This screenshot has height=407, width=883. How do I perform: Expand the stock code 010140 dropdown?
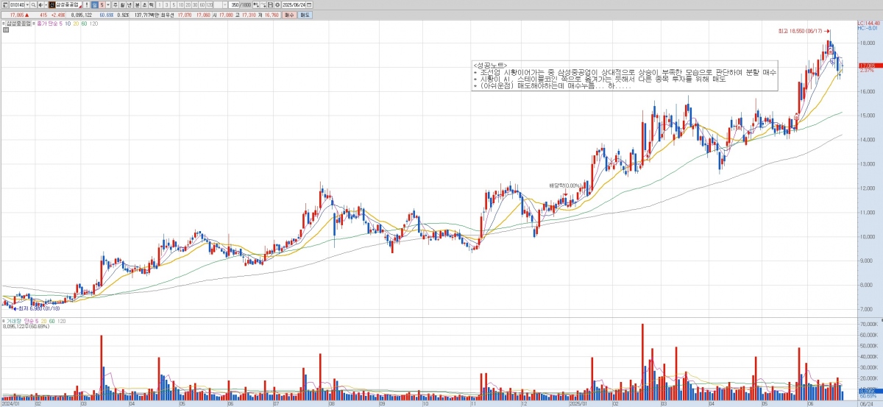point(26,4)
